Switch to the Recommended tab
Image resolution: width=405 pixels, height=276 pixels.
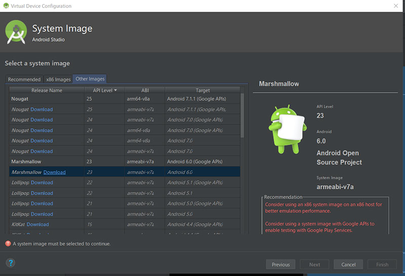pyautogui.click(x=24, y=79)
